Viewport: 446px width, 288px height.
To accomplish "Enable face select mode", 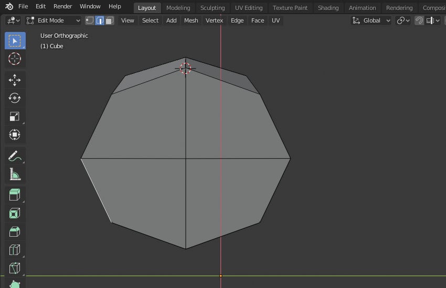I will coord(109,20).
